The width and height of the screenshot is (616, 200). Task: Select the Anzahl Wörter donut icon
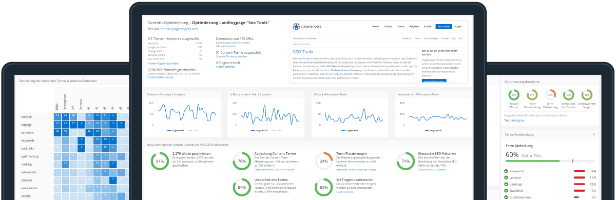click(513, 95)
